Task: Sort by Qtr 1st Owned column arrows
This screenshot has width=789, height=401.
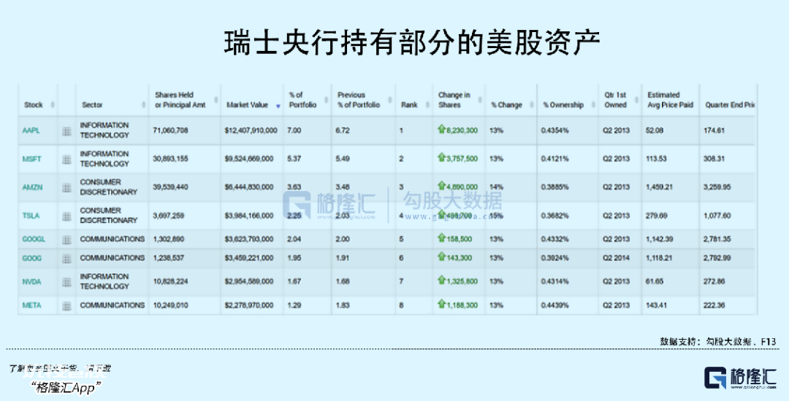Action: (636, 100)
